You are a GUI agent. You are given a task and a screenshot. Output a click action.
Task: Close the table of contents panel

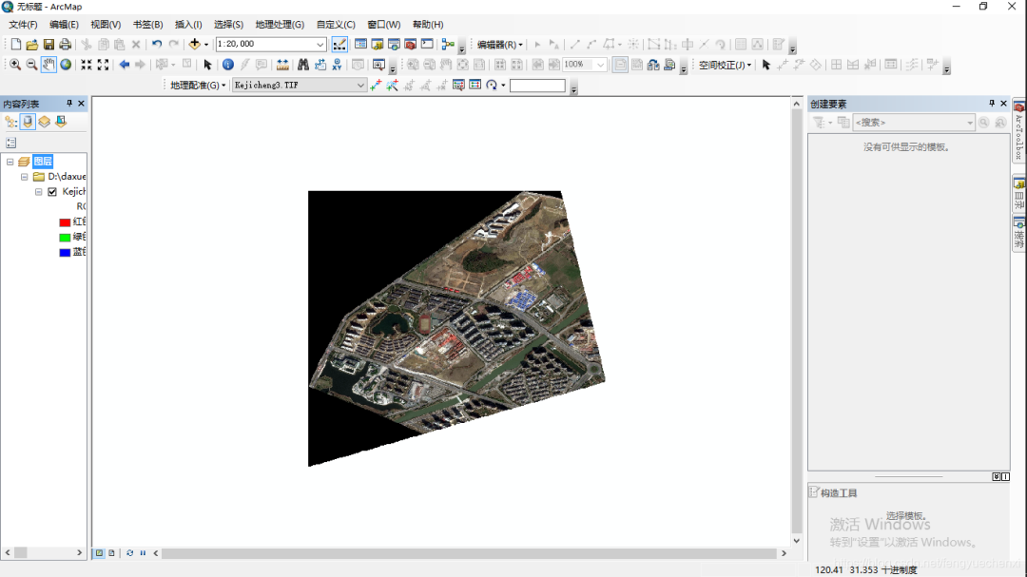pos(81,104)
